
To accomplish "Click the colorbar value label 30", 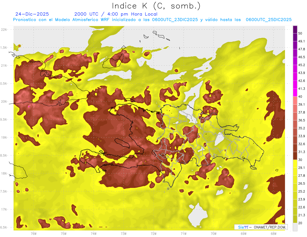I will (300, 160).
